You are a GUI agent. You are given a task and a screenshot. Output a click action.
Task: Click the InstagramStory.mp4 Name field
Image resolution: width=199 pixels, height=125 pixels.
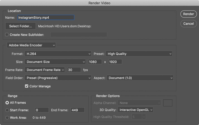coord(46,18)
